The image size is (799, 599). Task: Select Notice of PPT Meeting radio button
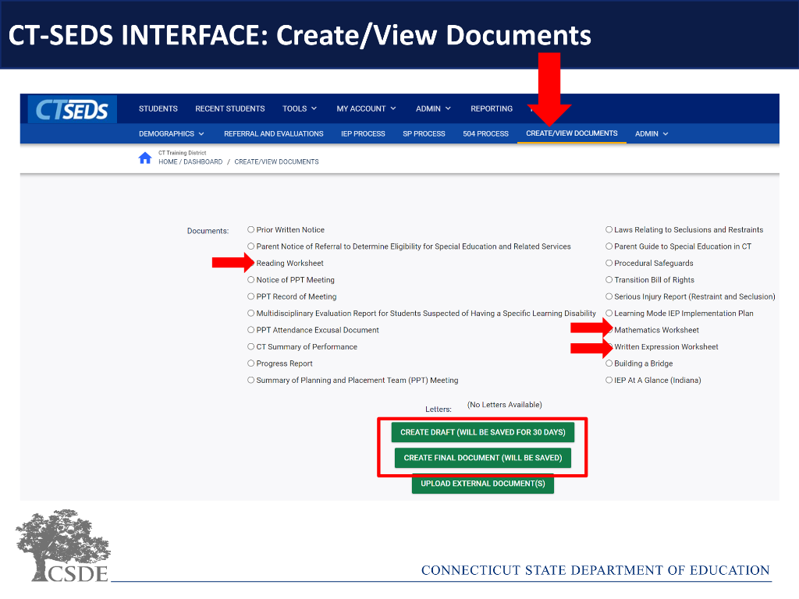pos(250,280)
